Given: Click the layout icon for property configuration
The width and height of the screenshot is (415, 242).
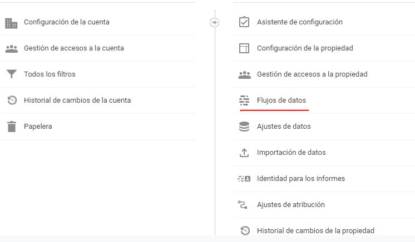Looking at the screenshot, I should pos(244,48).
